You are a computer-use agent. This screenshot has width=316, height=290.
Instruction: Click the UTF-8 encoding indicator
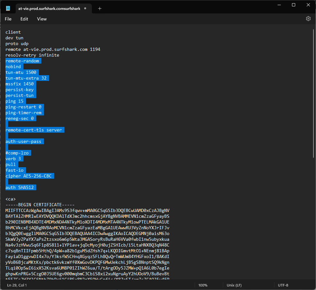coord(283,285)
